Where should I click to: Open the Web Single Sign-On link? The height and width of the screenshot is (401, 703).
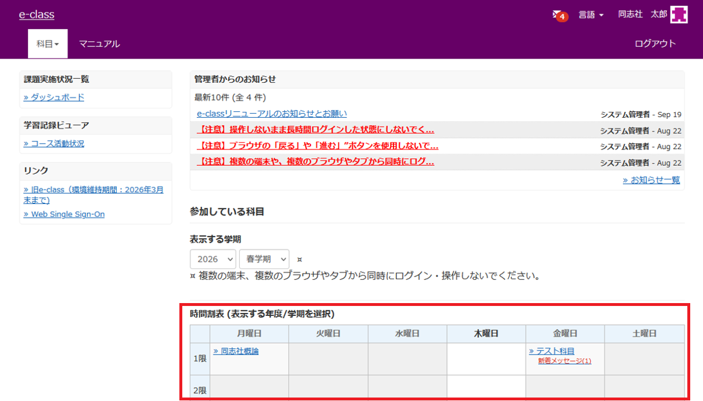click(x=64, y=214)
